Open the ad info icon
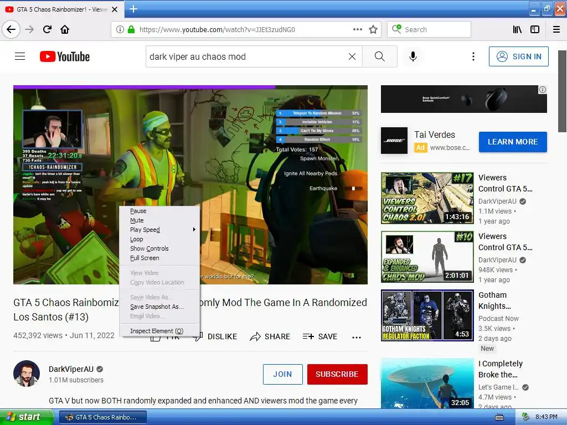567x425 pixels. [x=543, y=90]
